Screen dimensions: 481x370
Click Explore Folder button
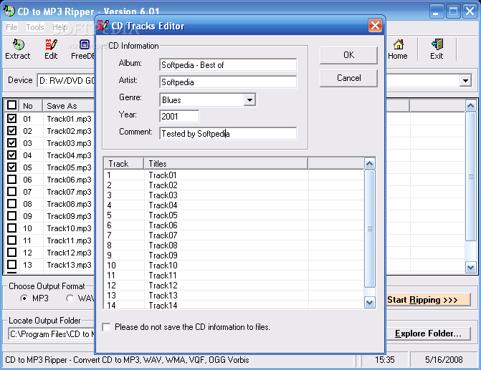click(428, 334)
